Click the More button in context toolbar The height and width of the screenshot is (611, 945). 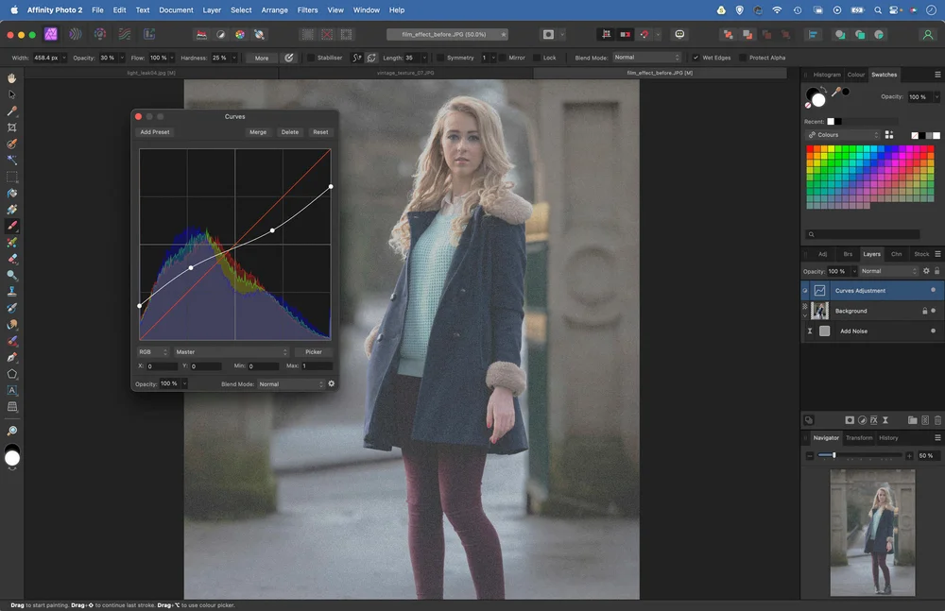pos(262,58)
